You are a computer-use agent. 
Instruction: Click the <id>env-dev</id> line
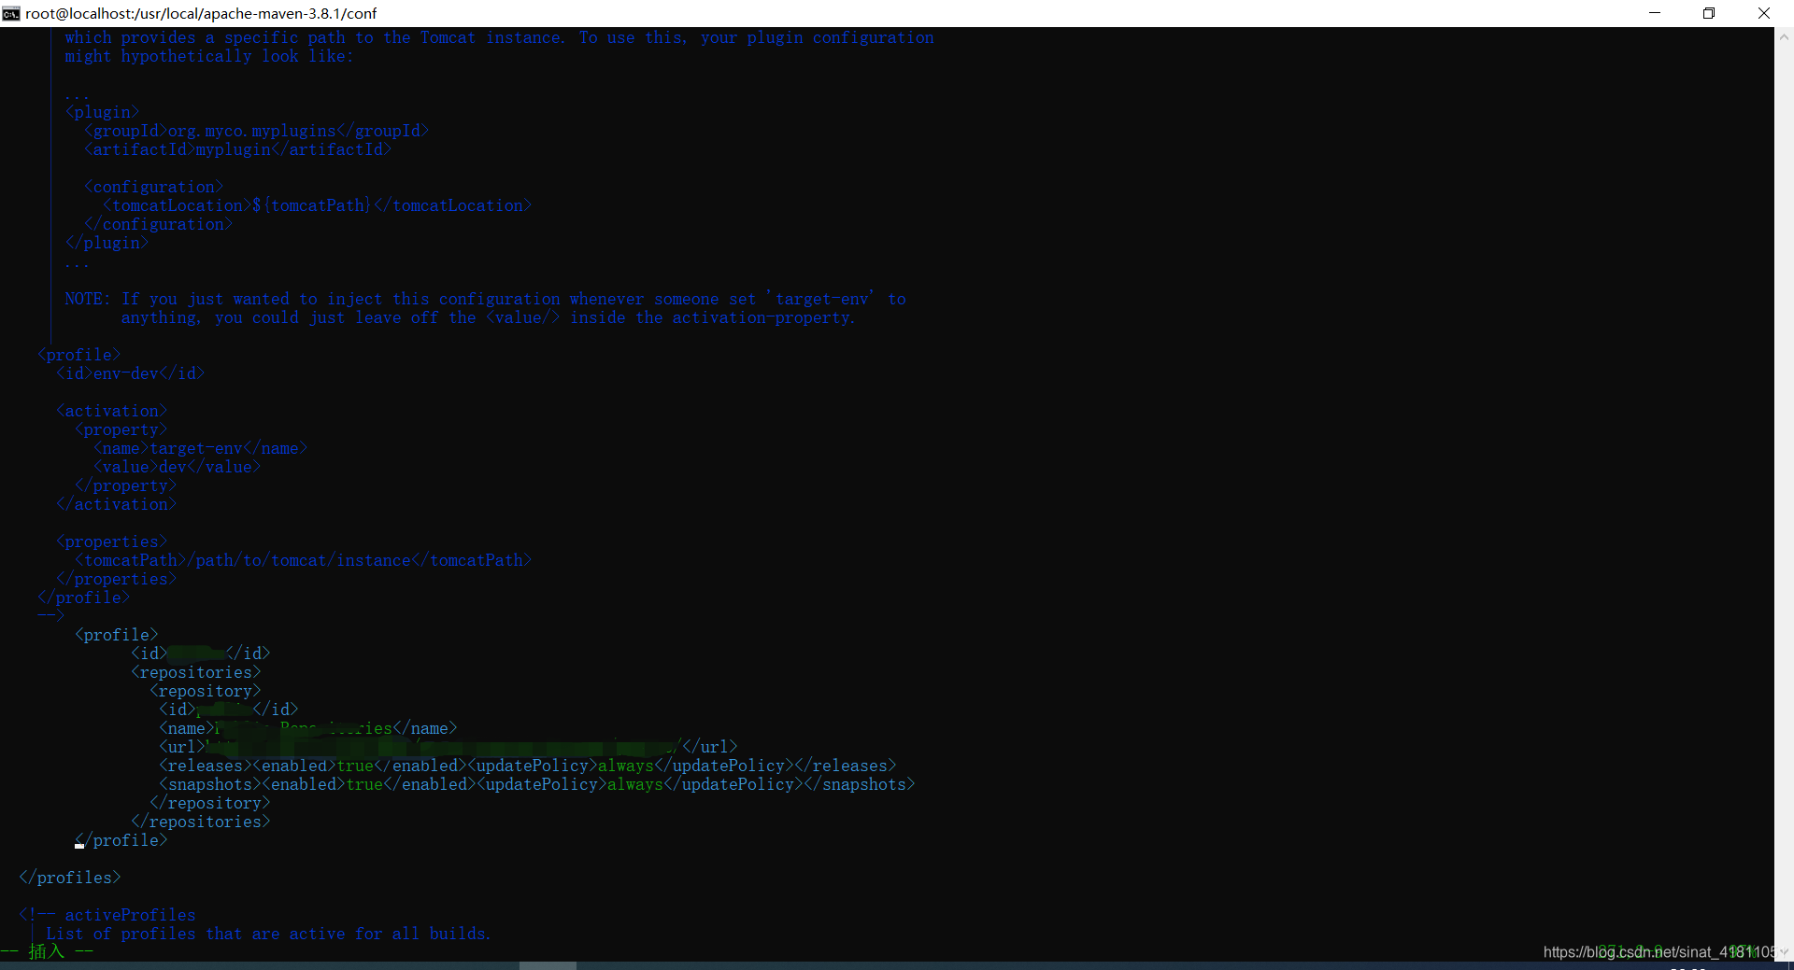130,373
